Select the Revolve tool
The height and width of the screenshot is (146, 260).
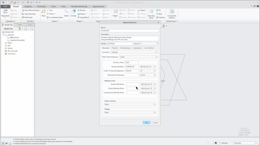82,10
